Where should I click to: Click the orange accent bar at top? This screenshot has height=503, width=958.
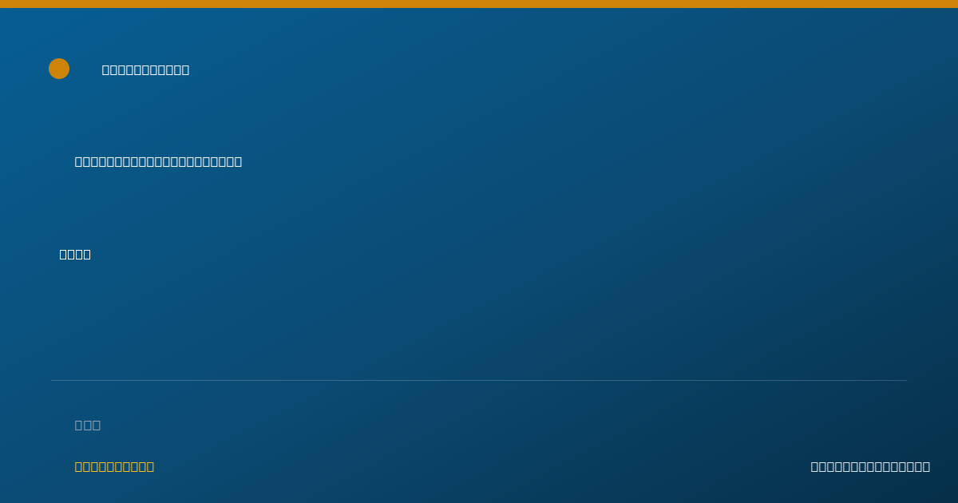(x=479, y=4)
